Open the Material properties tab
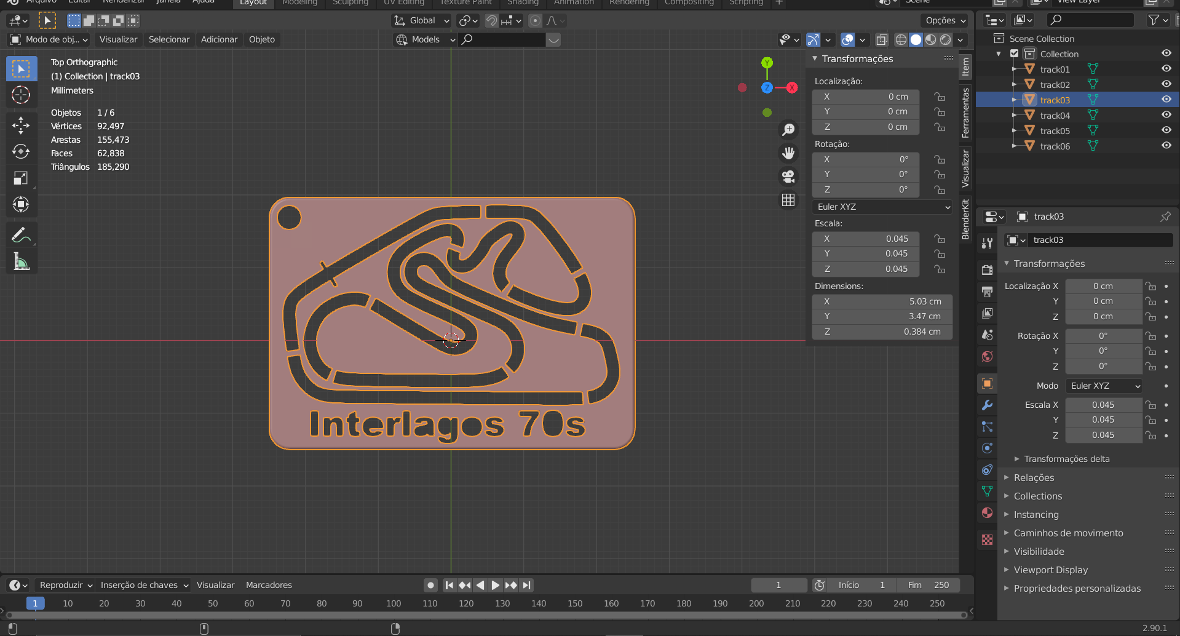This screenshot has width=1180, height=636. 987,513
